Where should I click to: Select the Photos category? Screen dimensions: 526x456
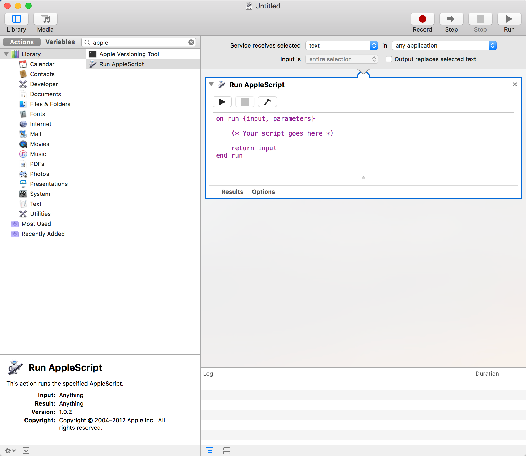click(39, 174)
